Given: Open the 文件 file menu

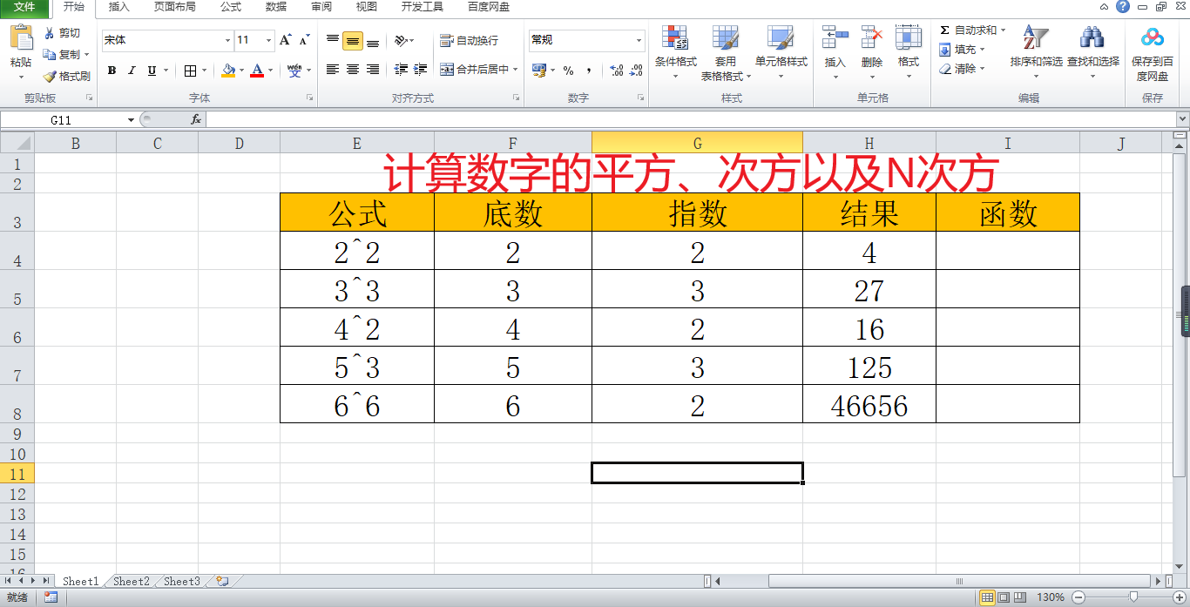Looking at the screenshot, I should coord(24,7).
